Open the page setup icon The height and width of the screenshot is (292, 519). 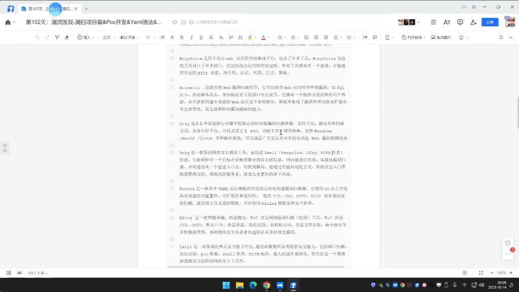[387, 38]
